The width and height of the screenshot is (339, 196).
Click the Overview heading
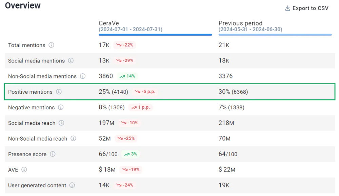(x=23, y=5)
